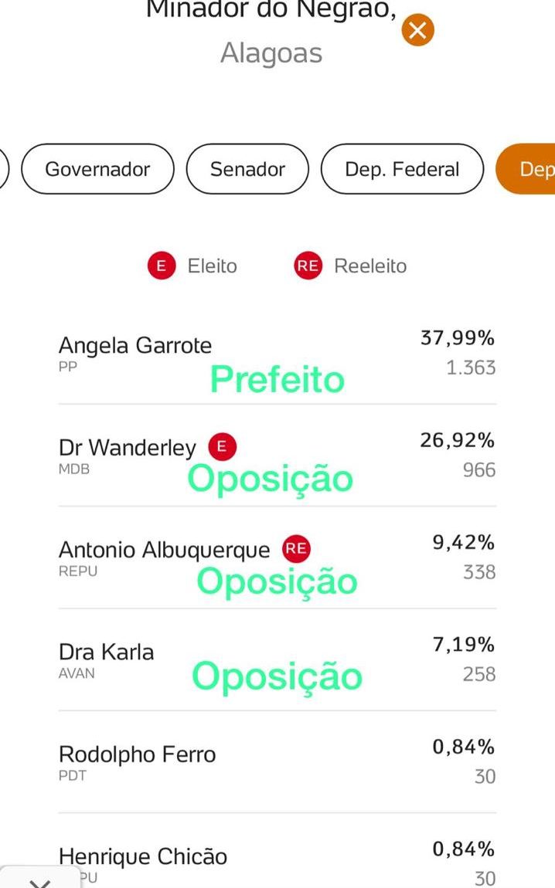Screen dimensions: 555x888
Task: Choose the Dra Karla candidate name
Action: [x=107, y=652]
